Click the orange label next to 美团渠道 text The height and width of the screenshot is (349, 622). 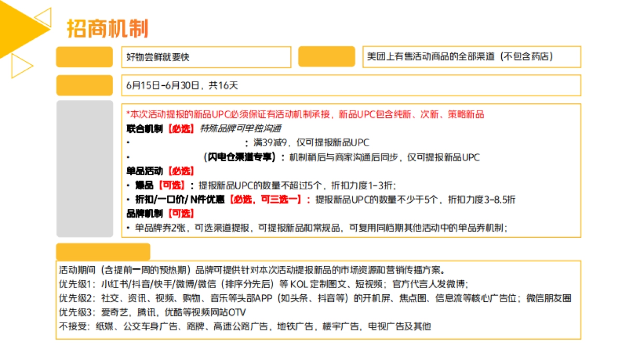327,57
